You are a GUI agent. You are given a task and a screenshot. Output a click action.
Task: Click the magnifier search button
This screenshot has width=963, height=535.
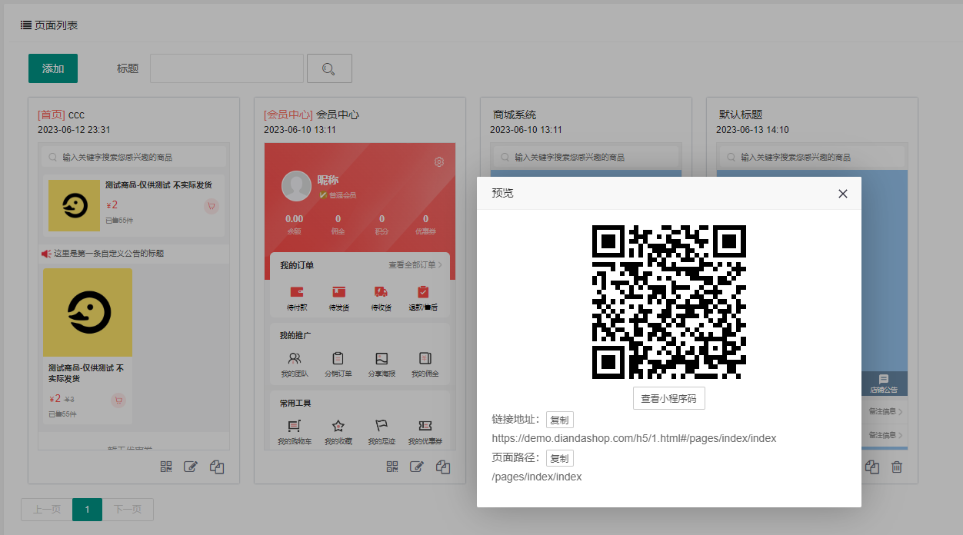[329, 68]
